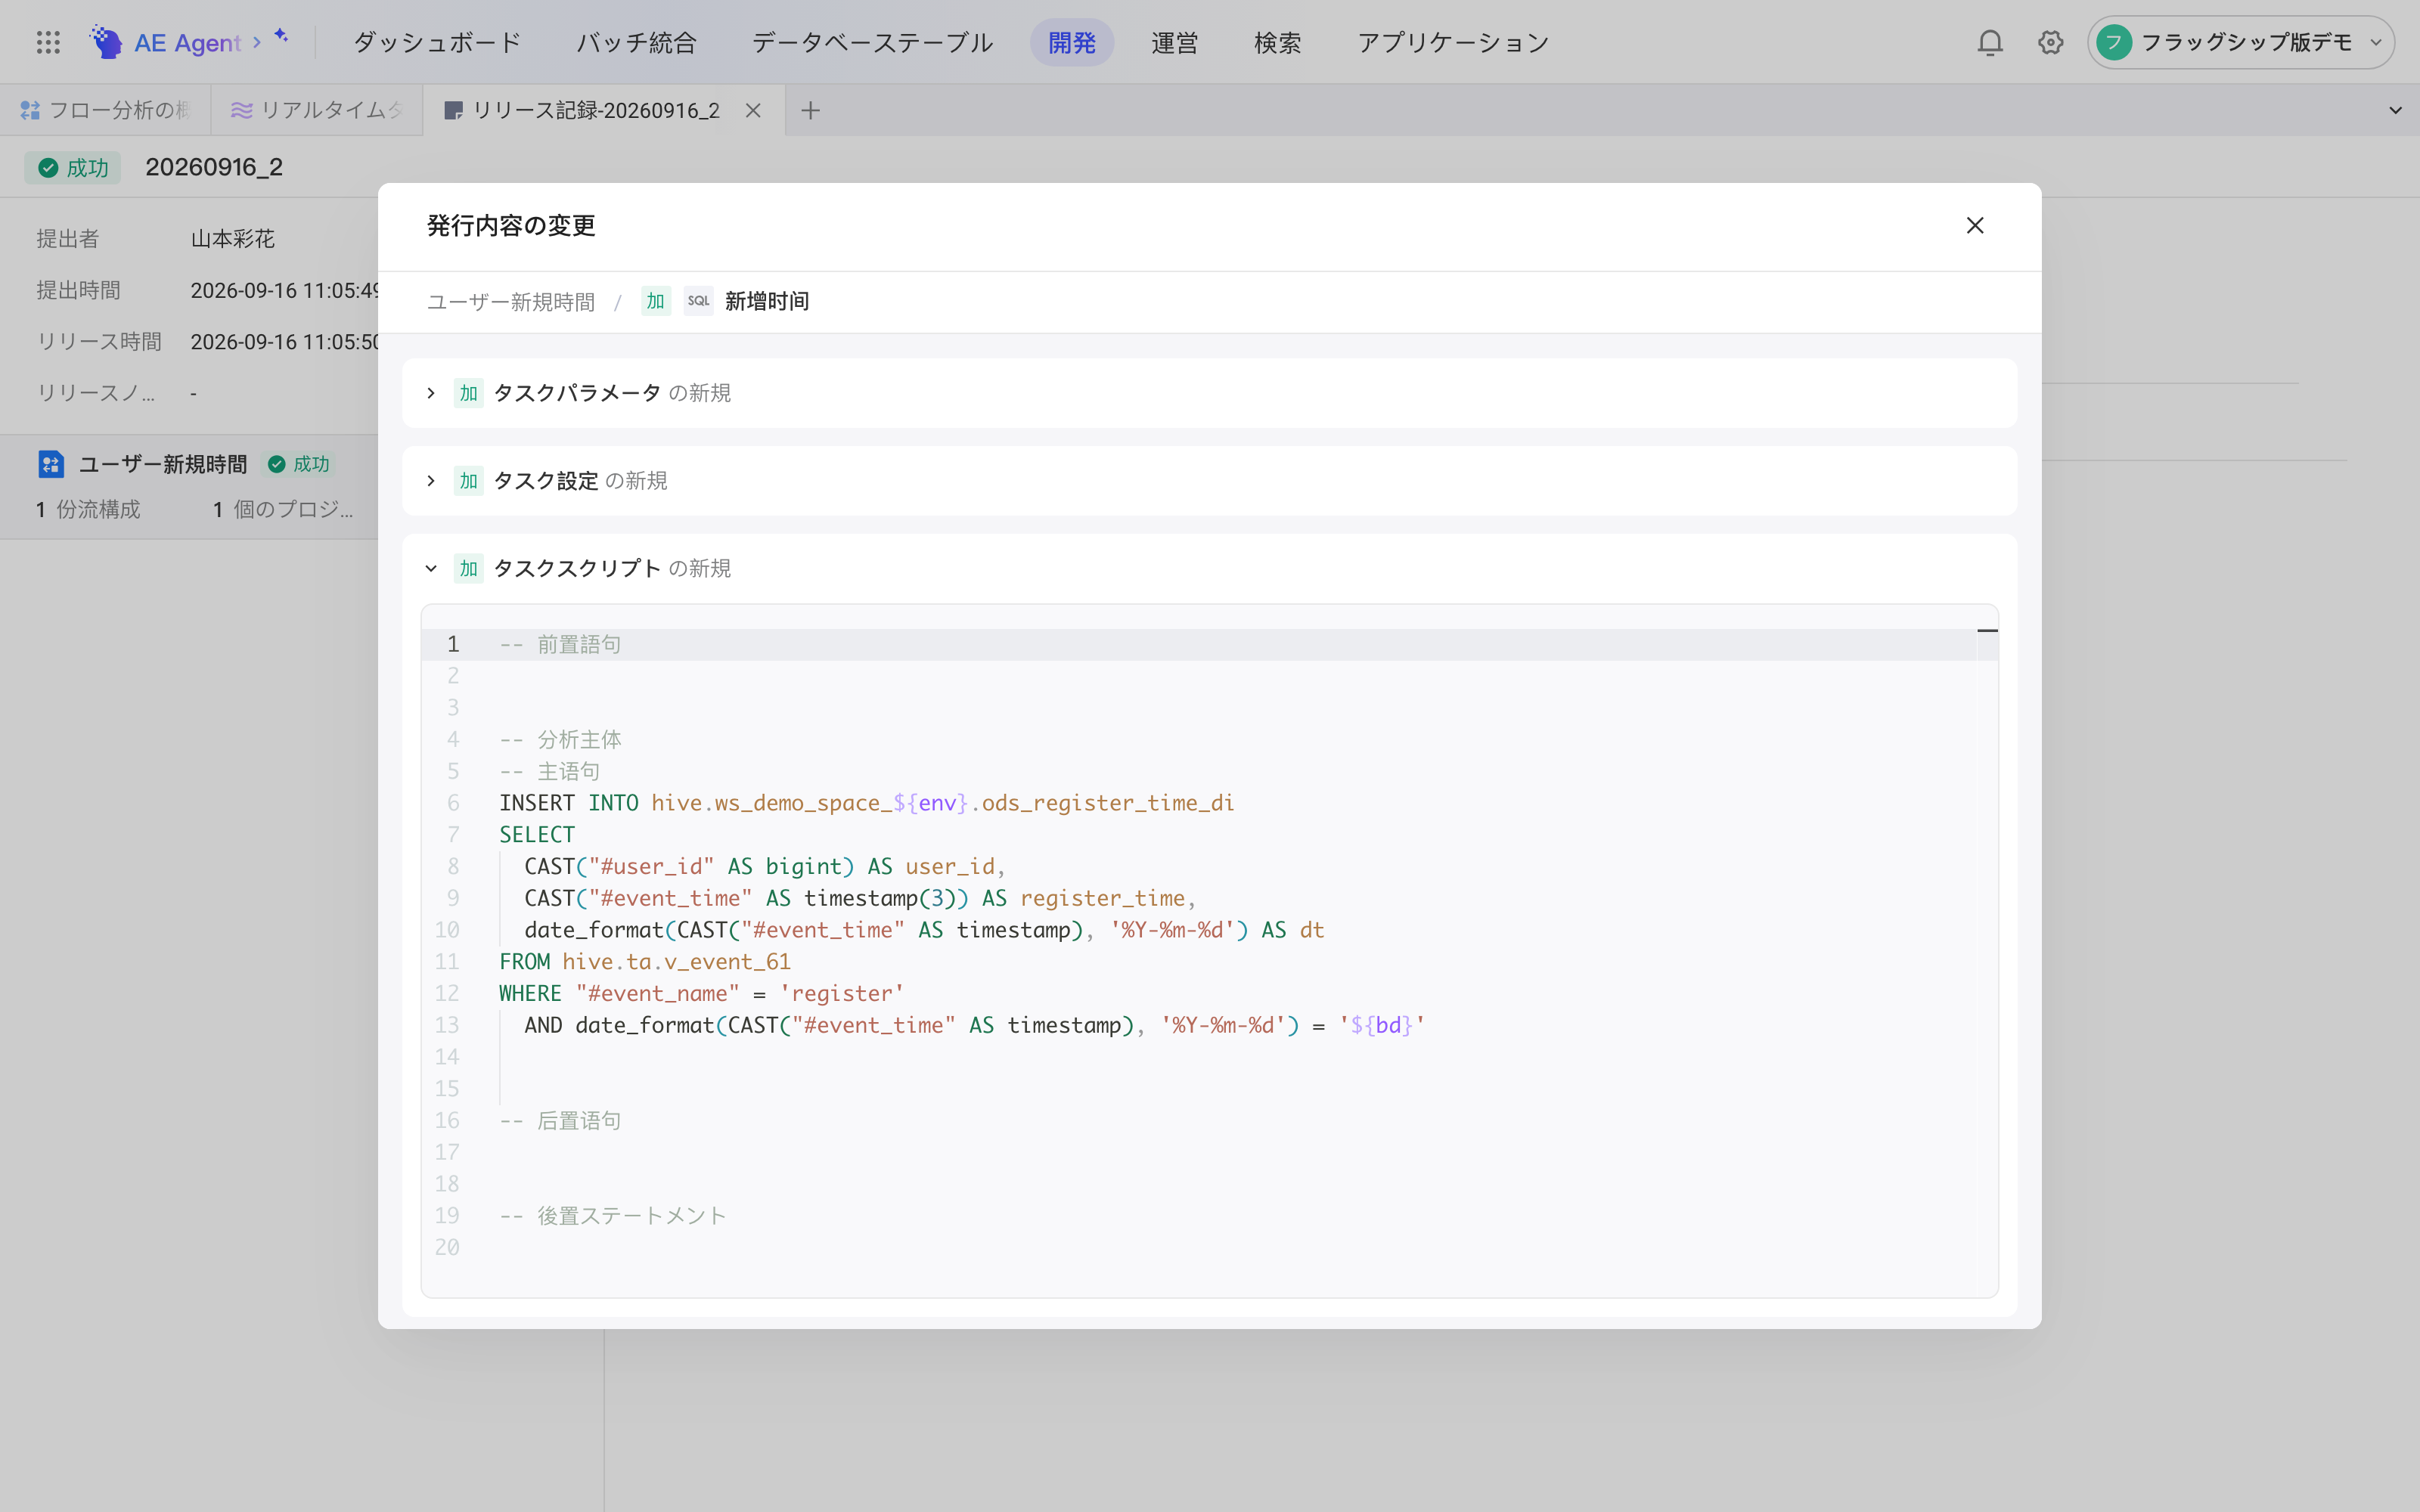Switch to the ダッシュボード menu
2420x1512 pixels.
click(437, 42)
